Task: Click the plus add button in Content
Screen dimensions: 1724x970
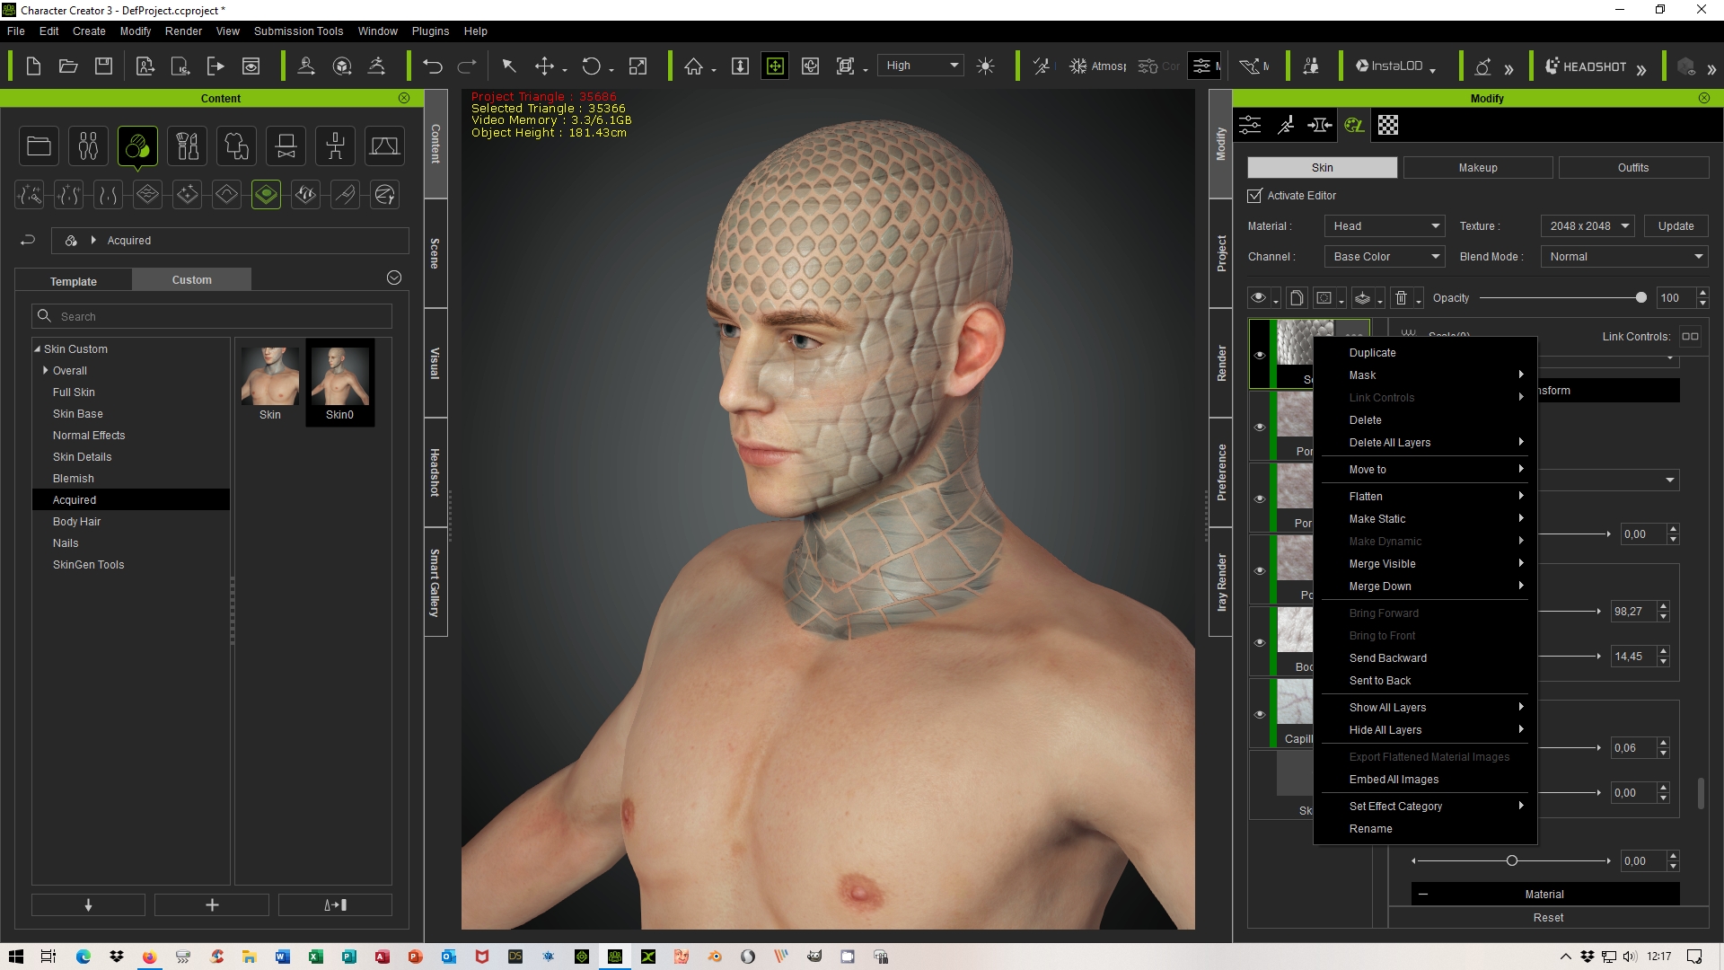Action: click(x=212, y=904)
